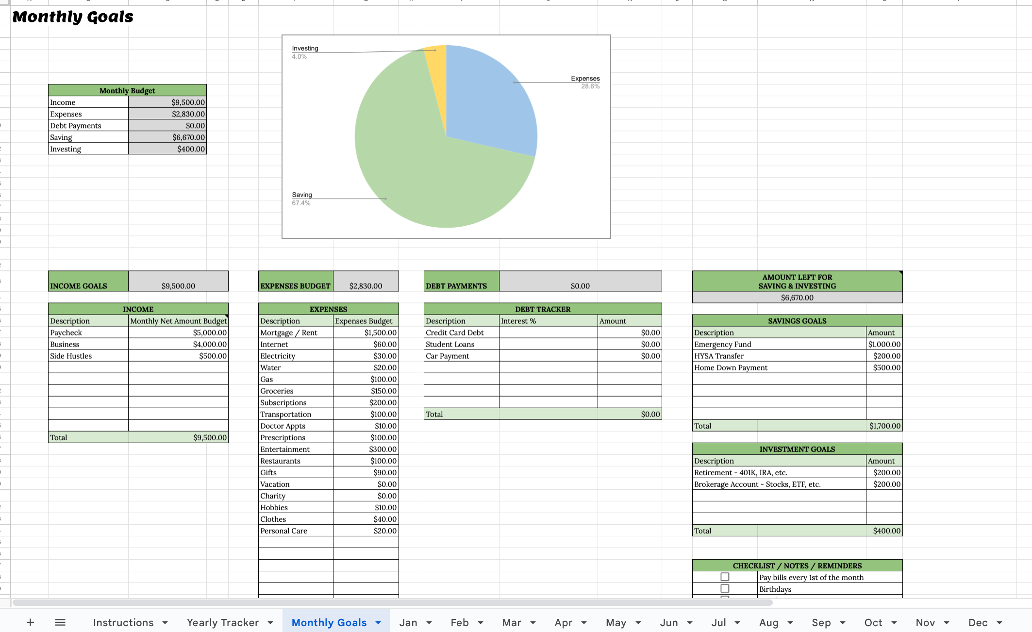Screen dimensions: 1032x632
Task: Click the Expenses 28.6% chart label
Action: point(585,82)
